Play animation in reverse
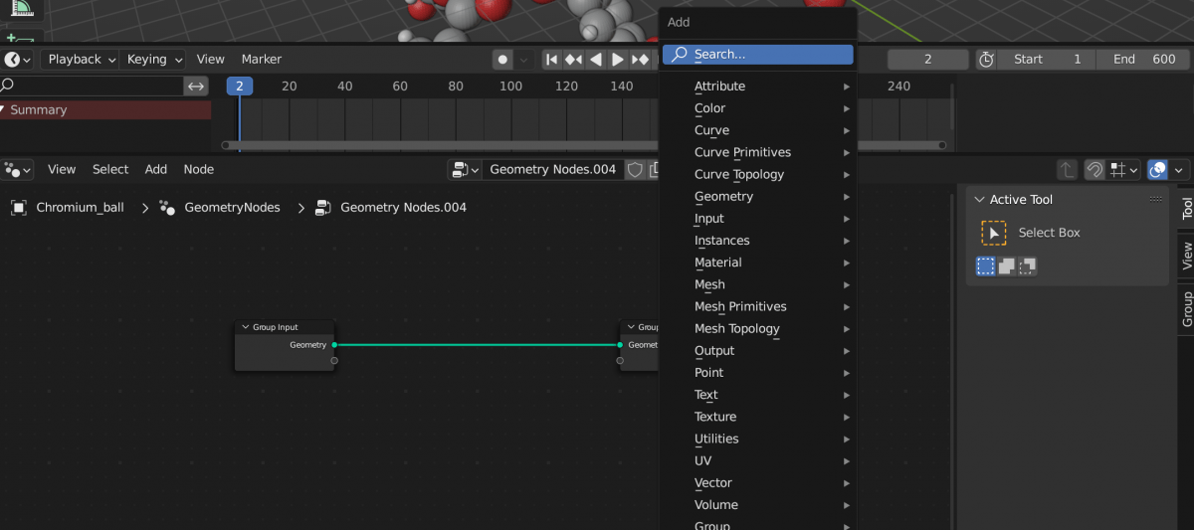This screenshot has height=530, width=1194. (x=595, y=60)
